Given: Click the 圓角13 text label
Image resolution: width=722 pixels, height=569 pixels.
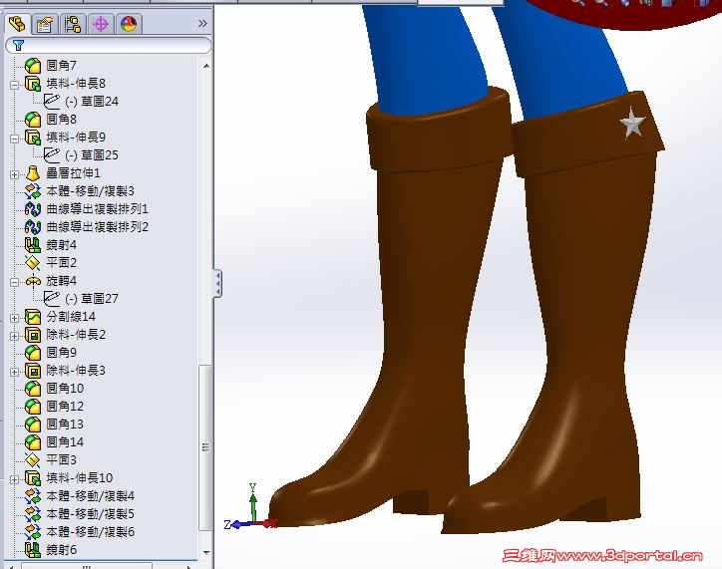Looking at the screenshot, I should pos(65,425).
